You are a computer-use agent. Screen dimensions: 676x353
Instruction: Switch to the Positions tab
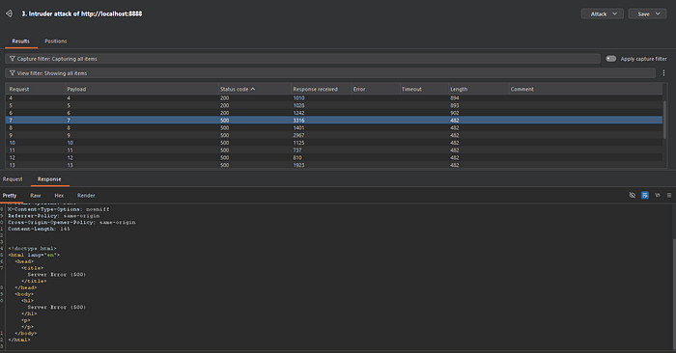coord(56,41)
